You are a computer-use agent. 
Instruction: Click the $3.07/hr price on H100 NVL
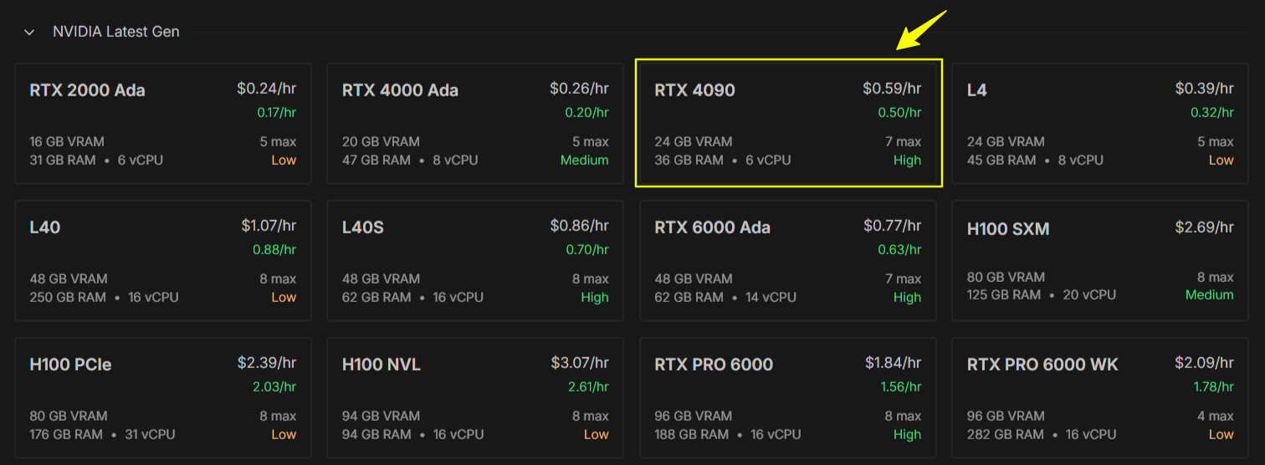pos(579,363)
